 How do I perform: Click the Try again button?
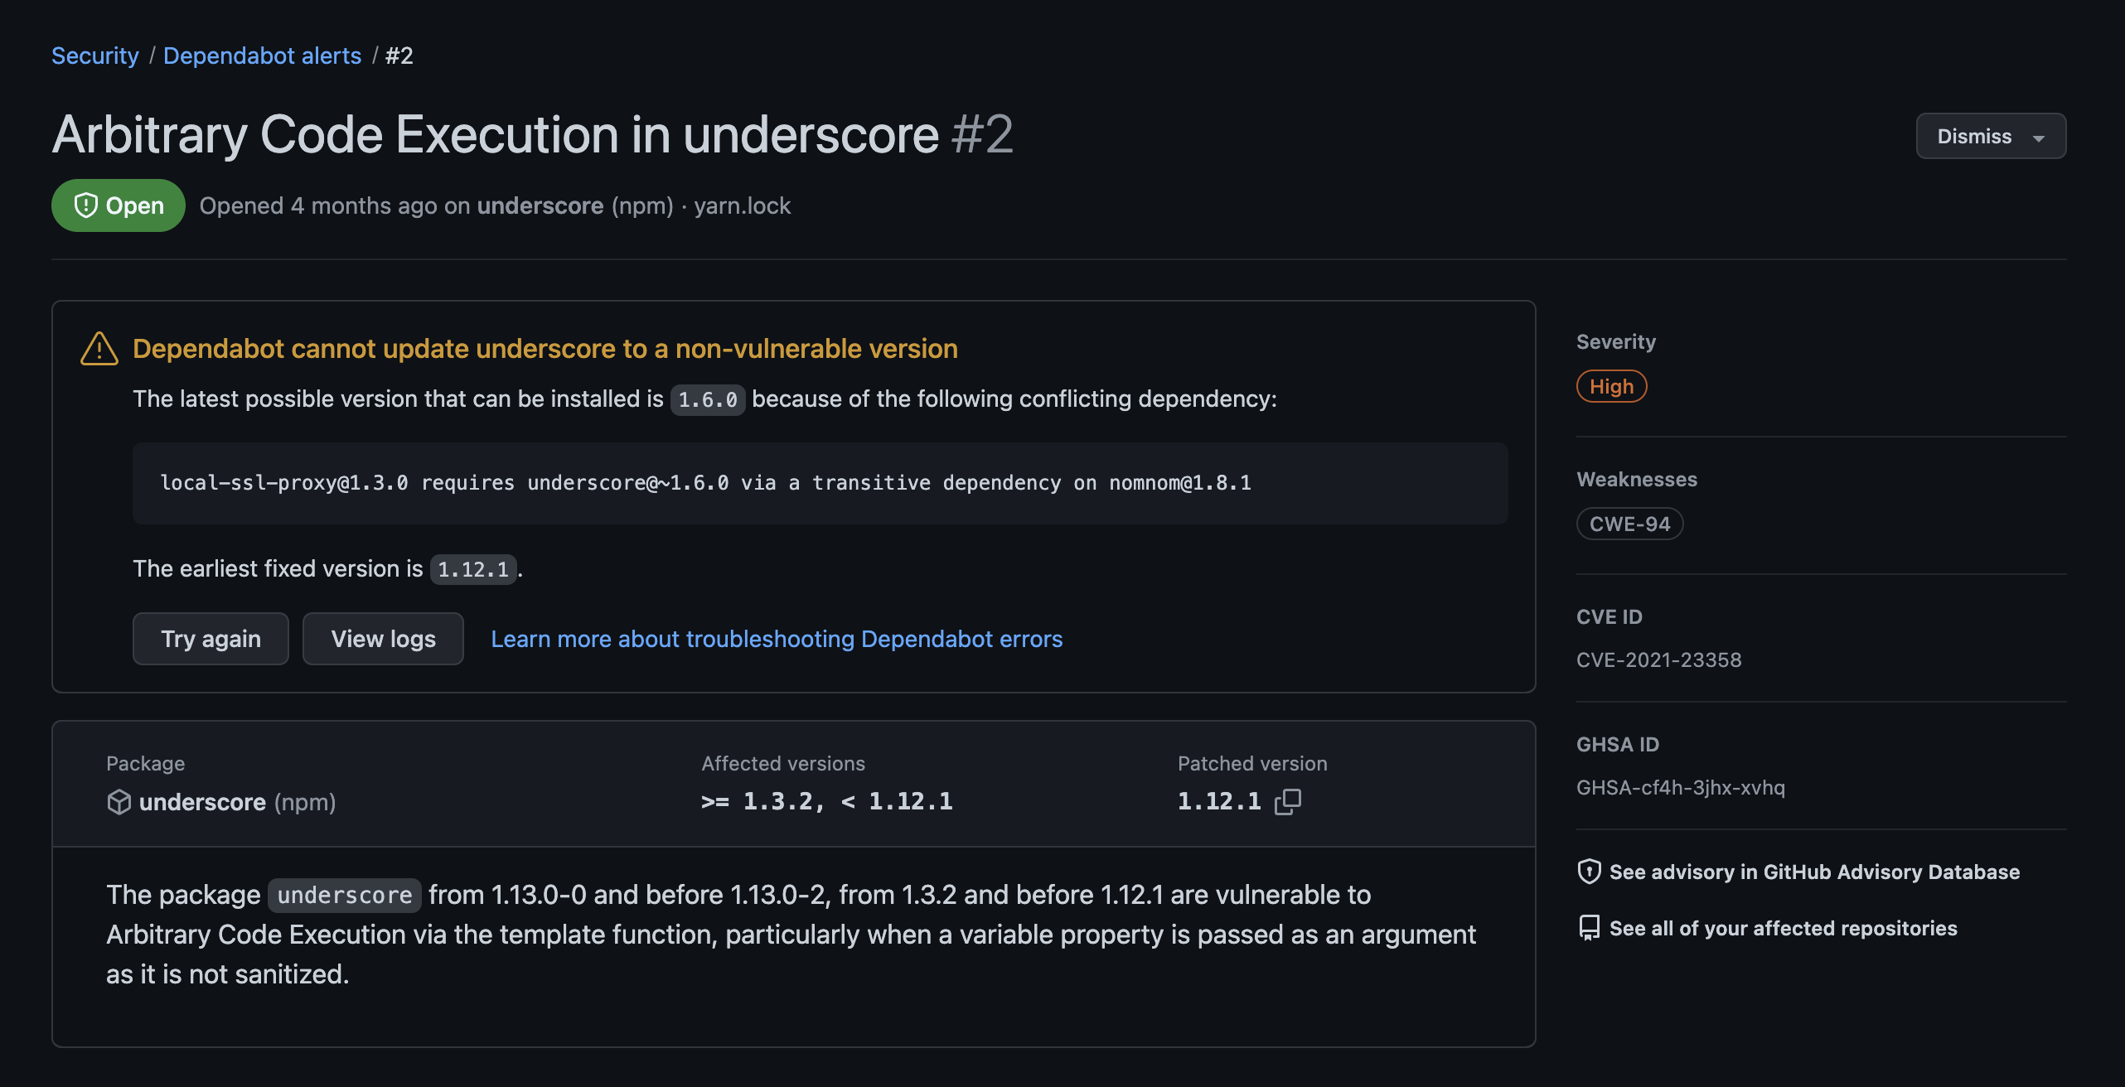pyautogui.click(x=211, y=638)
